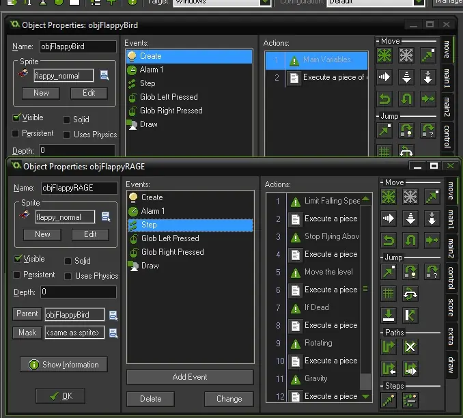Switch to main1 tab in objFlappyRAGE window
The height and width of the screenshot is (418, 463).
[451, 219]
